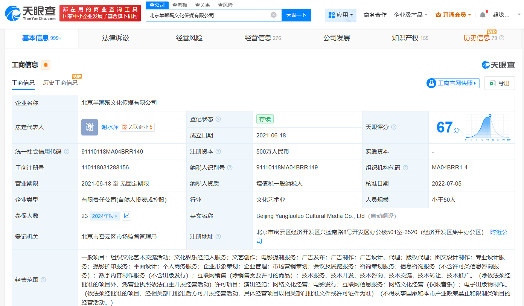Viewport: 524px width, 306px height.
Task: Click the help icon beside 天眼评分
Action: 394,127
